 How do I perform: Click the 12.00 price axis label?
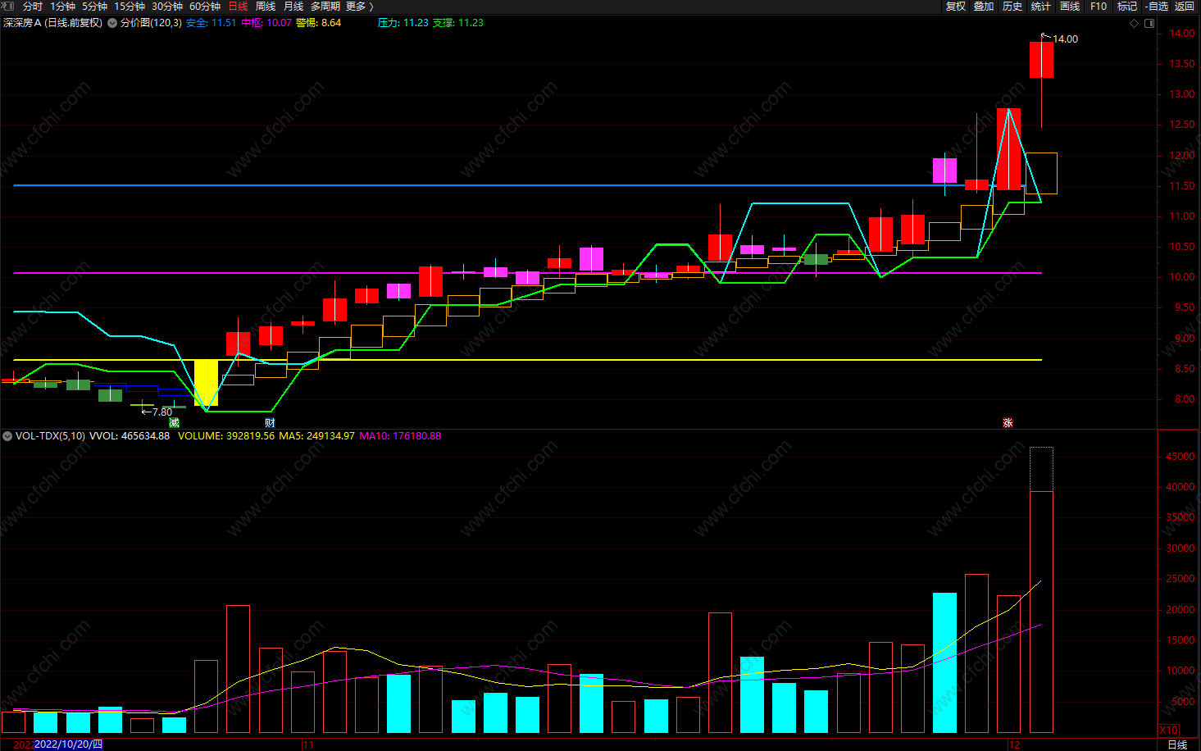coord(1182,156)
